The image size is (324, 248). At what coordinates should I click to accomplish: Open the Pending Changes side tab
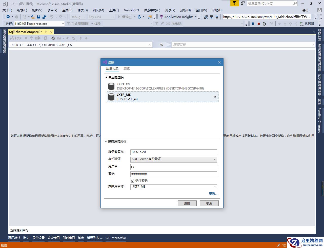319,120
